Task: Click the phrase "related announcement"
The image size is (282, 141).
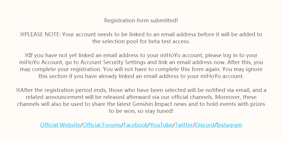Action: pyautogui.click(x=55, y=97)
